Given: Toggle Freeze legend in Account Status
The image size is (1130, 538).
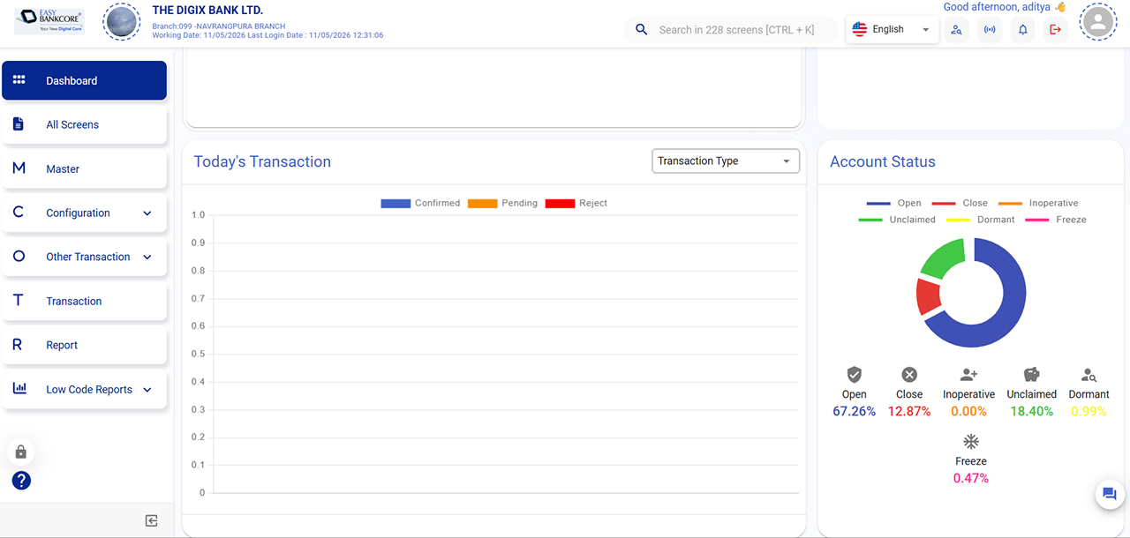Looking at the screenshot, I should pos(1056,220).
